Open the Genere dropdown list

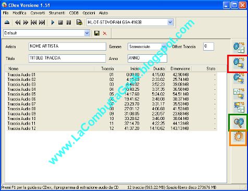pos(164,46)
